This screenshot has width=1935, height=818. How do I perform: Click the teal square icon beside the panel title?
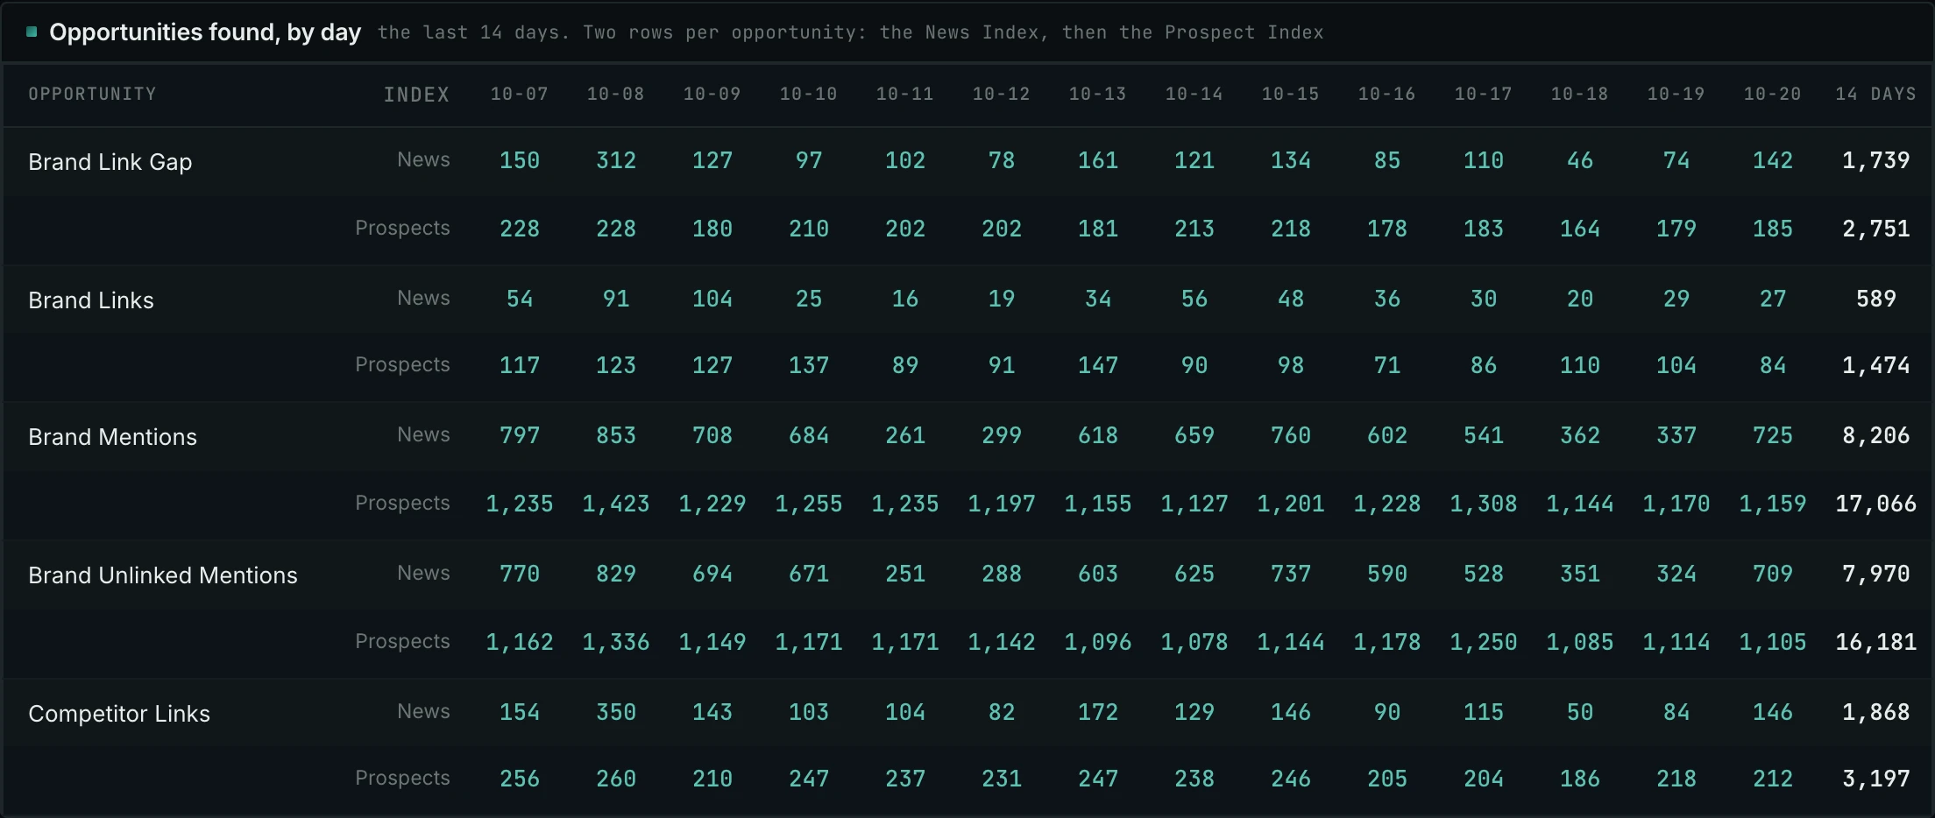(32, 32)
